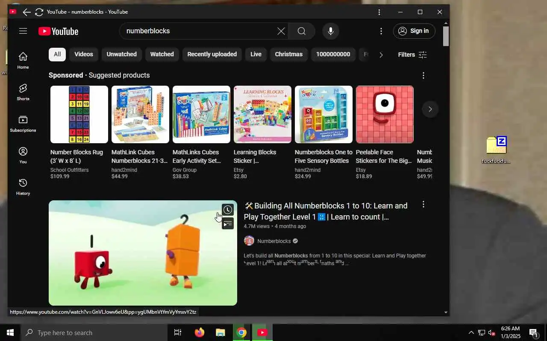Open MathLink Cubes Numberblocks 21-3 product
The height and width of the screenshot is (341, 547).
139,156
